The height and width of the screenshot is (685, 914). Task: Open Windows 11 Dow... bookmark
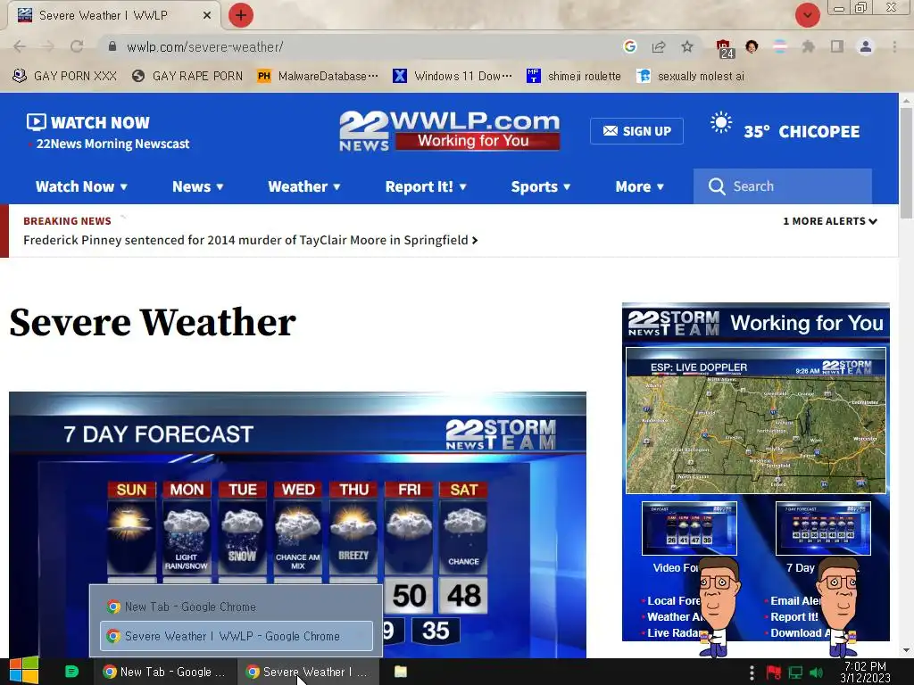[453, 76]
